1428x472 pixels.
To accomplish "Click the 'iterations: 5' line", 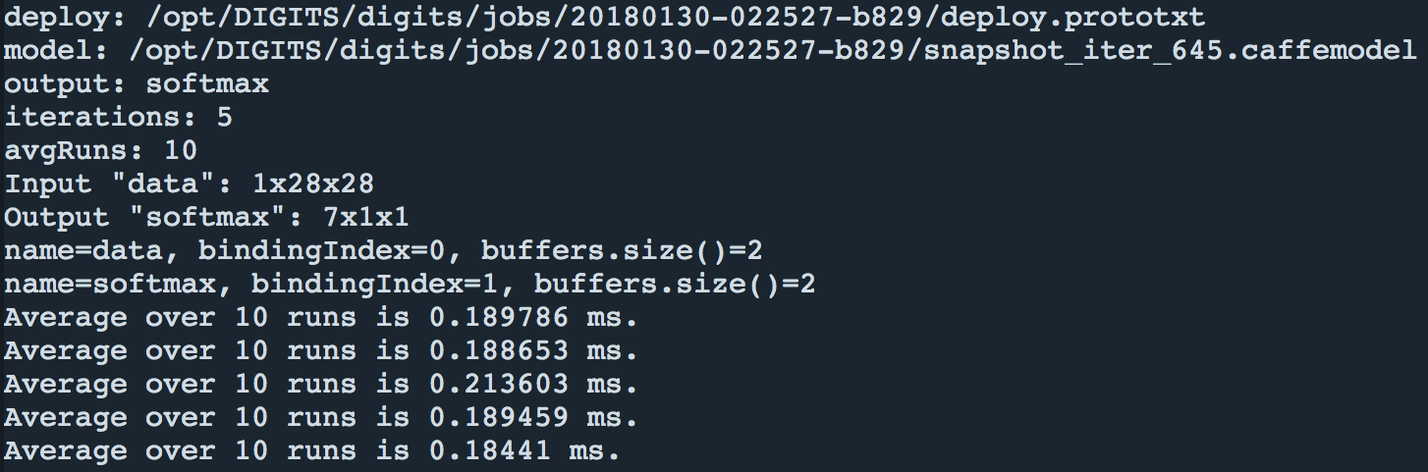I will coord(119,119).
